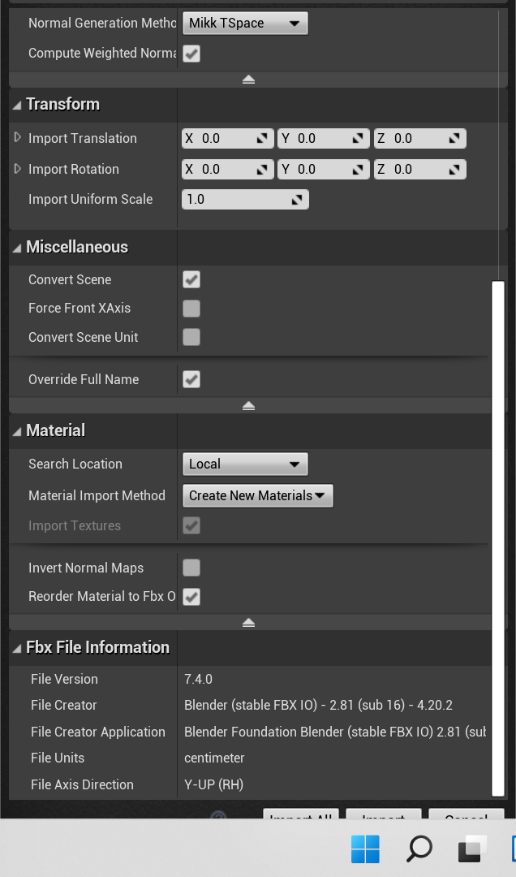Expand the Import Translation row
Viewport: 516px width, 877px height.
[18, 138]
